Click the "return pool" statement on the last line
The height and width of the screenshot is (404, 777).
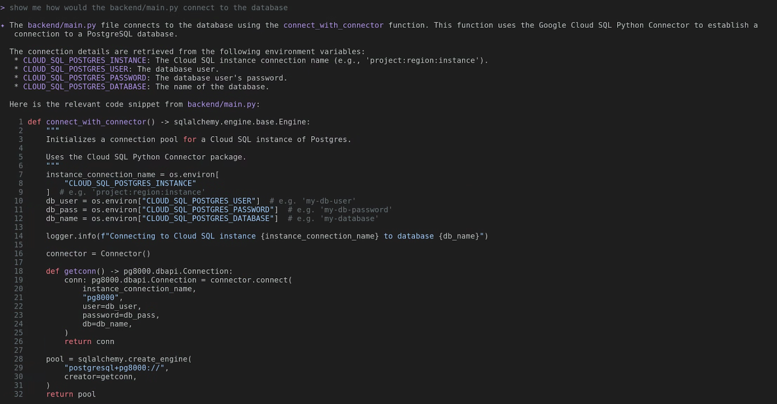pyautogui.click(x=71, y=394)
